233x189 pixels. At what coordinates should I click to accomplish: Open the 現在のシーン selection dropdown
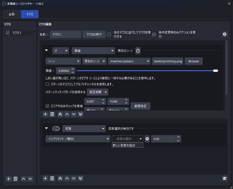point(94,61)
